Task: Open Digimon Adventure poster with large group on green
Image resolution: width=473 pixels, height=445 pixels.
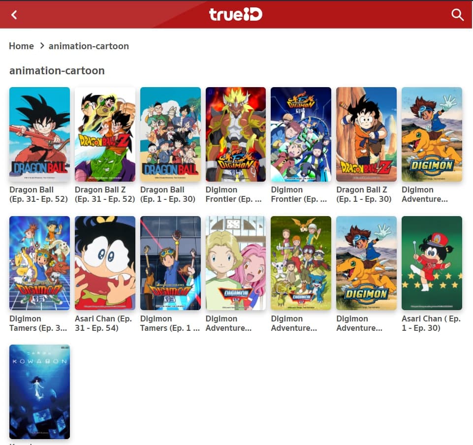Action: click(301, 263)
